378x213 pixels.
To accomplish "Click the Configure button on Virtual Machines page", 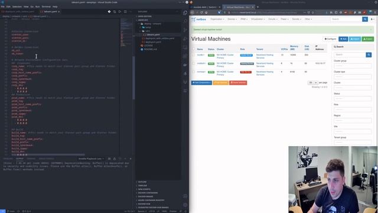I will 330,39.
